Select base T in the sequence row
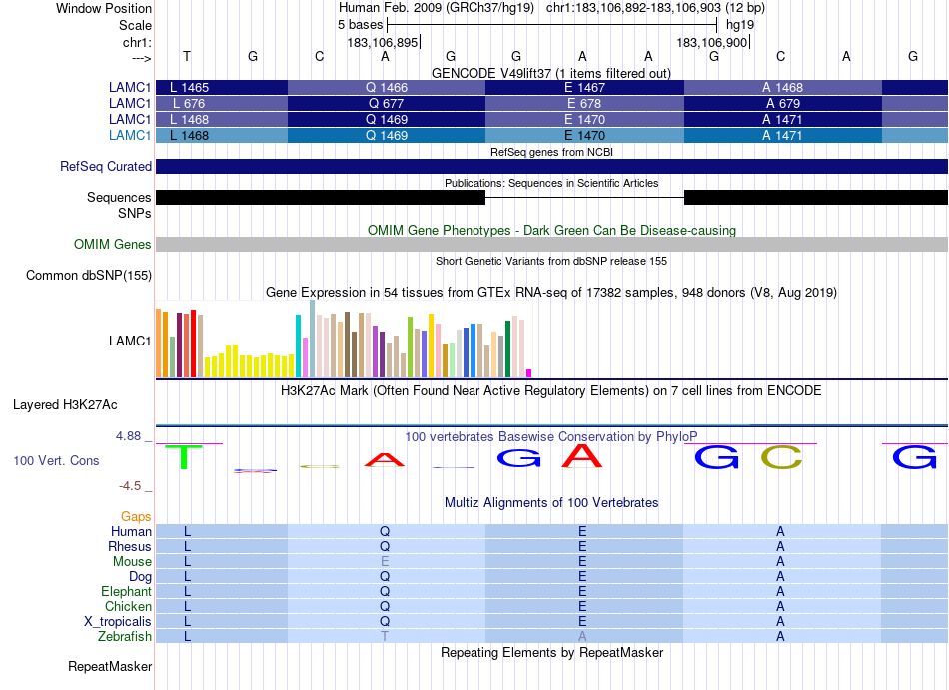Viewport: 949px width, 690px height. [187, 56]
